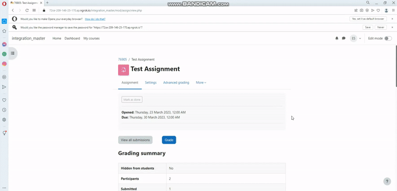Screen dimensions: 397x191
Task: Click Mark as done button
Action: click(x=132, y=99)
